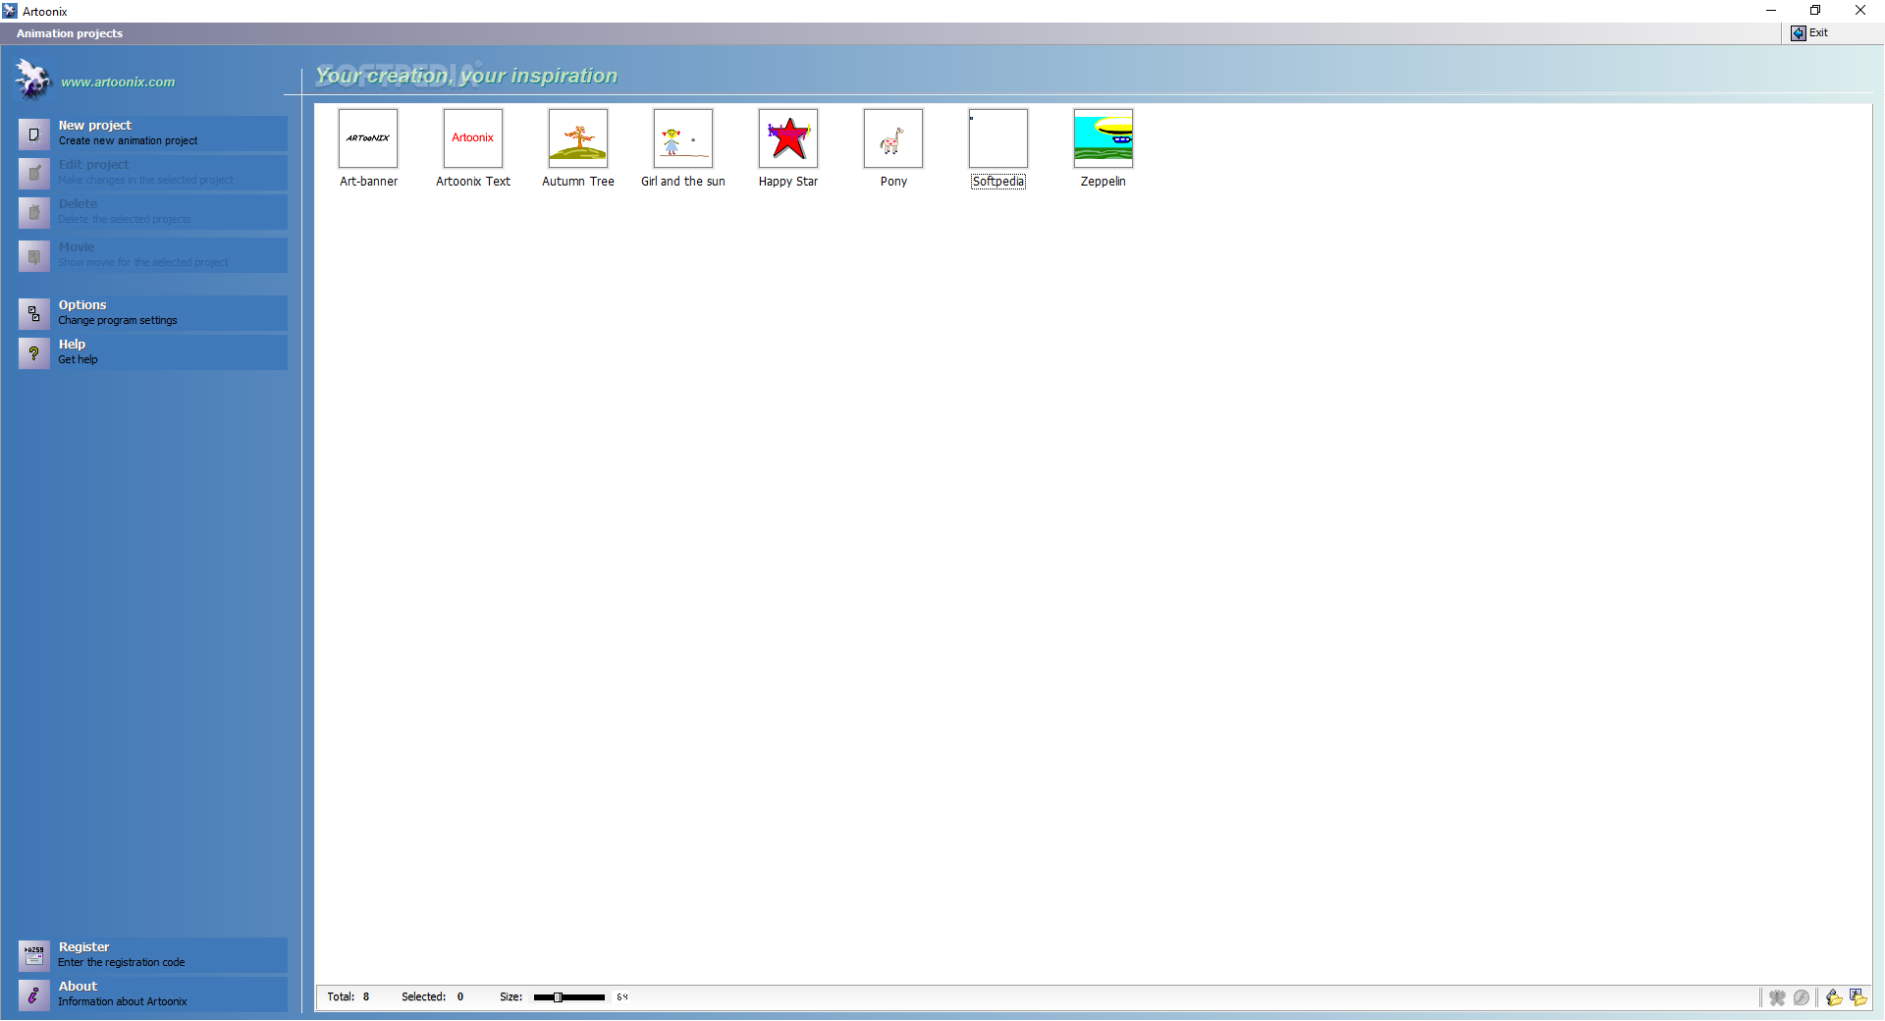The height and width of the screenshot is (1021, 1885).
Task: Click the About info icon
Action: [34, 994]
